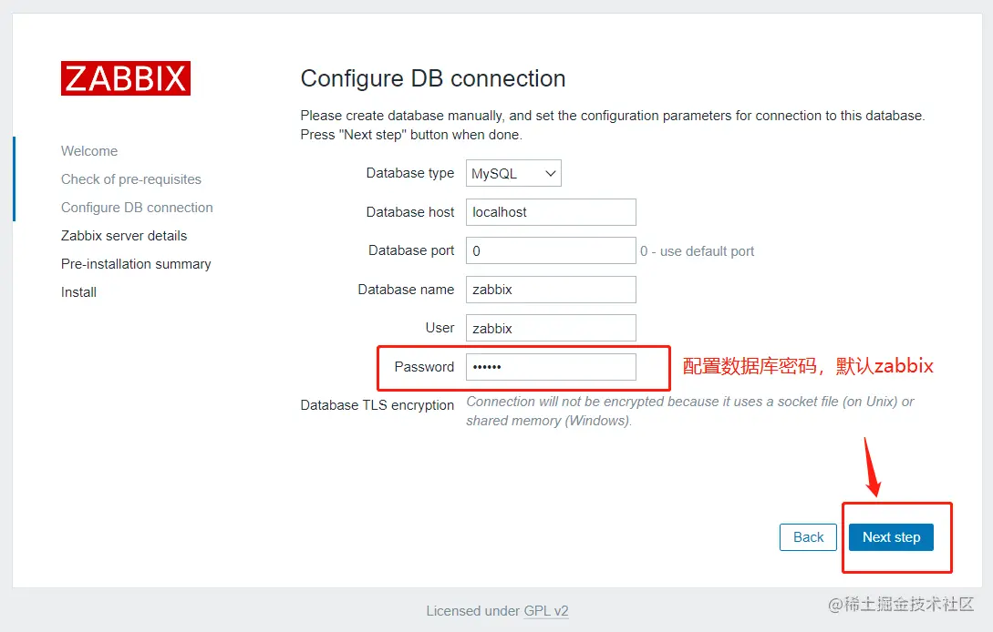
Task: Click the Database TLS encryption label
Action: [x=378, y=405]
